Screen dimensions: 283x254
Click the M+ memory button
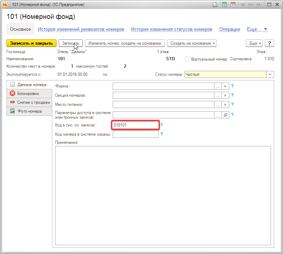(251, 5)
